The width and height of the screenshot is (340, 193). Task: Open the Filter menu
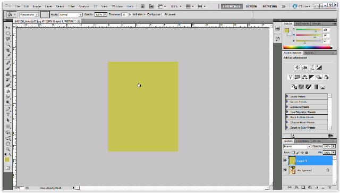point(71,6)
